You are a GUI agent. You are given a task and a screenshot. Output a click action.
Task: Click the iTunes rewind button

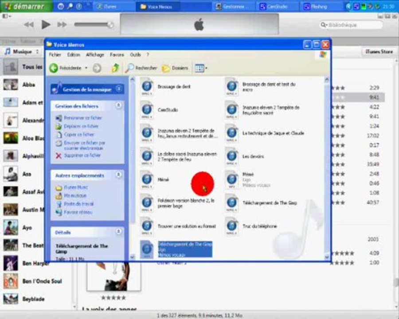[x=29, y=25]
